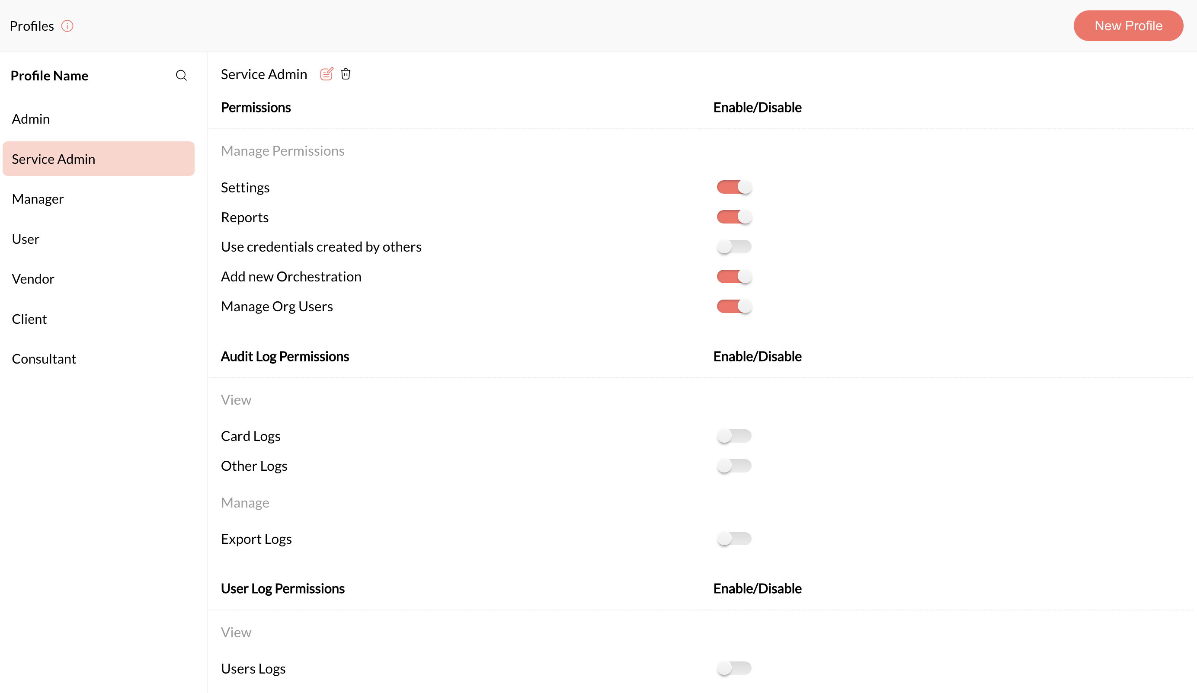This screenshot has width=1197, height=693.
Task: Click the Profiles info icon
Action: point(67,26)
